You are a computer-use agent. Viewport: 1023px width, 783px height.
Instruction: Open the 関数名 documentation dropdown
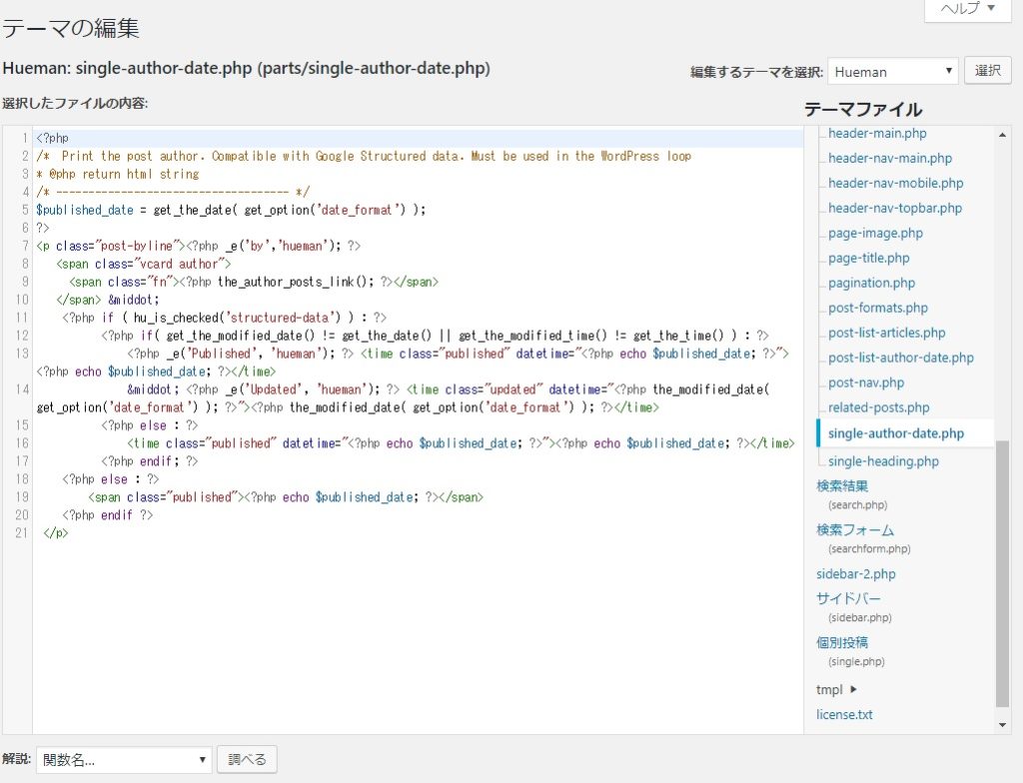pos(124,760)
